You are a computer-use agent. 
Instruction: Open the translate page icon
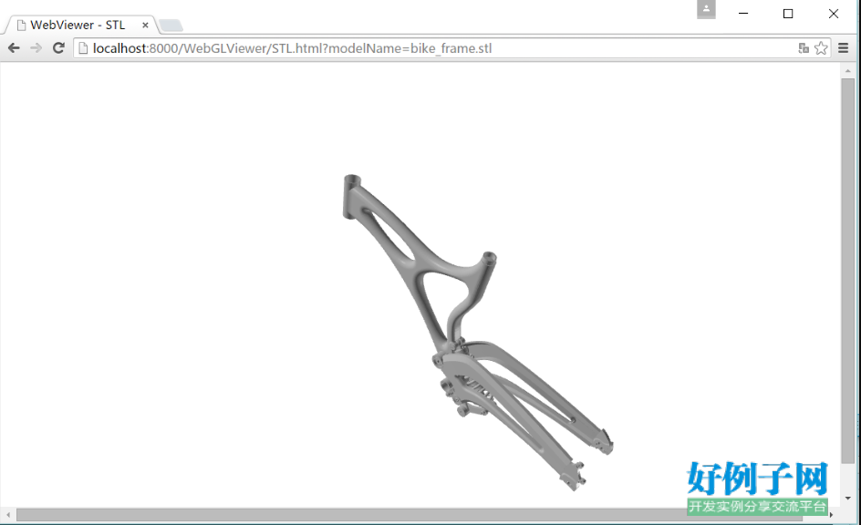point(804,48)
